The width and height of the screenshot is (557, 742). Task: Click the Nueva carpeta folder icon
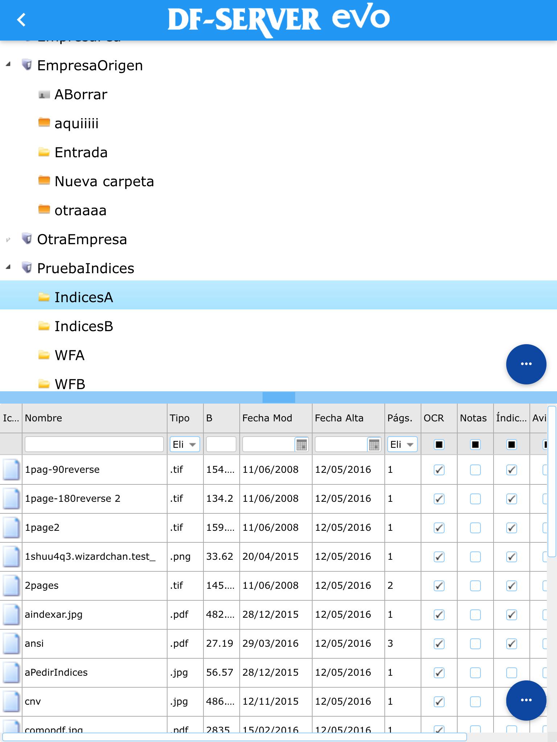click(44, 180)
